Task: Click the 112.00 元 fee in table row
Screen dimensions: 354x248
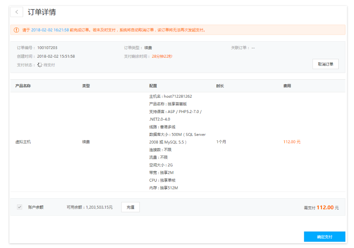Action: 292,142
